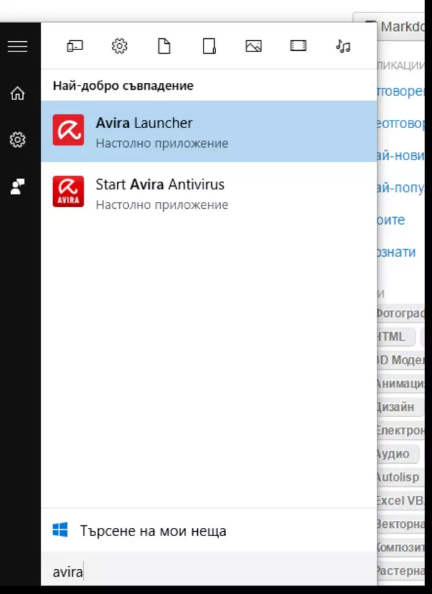Click the Autolisp tag in background page
Screen dimensions: 432x594
pyautogui.click(x=400, y=477)
